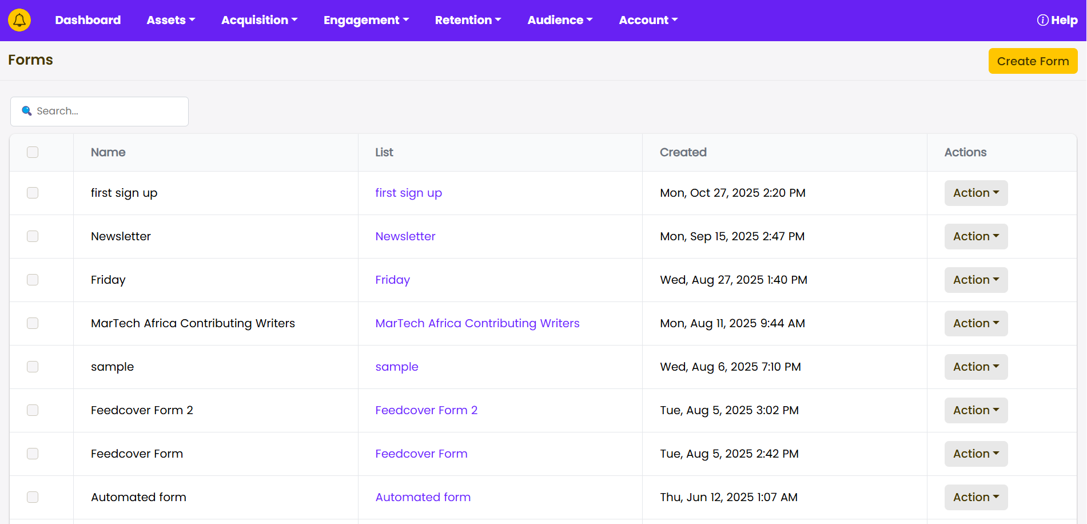1087x524 pixels.
Task: Expand the Action dropdown for MarTech Africa Contributing Writers
Action: pyautogui.click(x=975, y=323)
